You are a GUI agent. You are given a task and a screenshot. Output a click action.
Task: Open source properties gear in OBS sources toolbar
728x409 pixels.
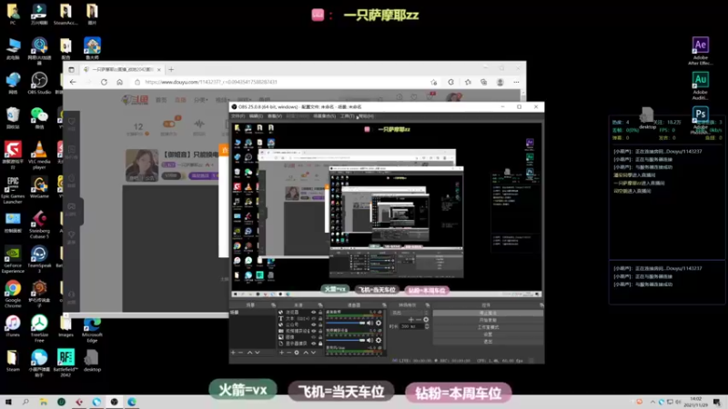297,353
